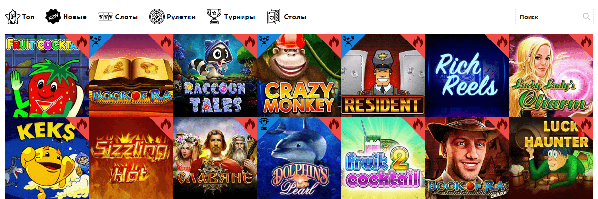Open the Resident slot thumbnail
The height and width of the screenshot is (199, 598).
(x=383, y=75)
